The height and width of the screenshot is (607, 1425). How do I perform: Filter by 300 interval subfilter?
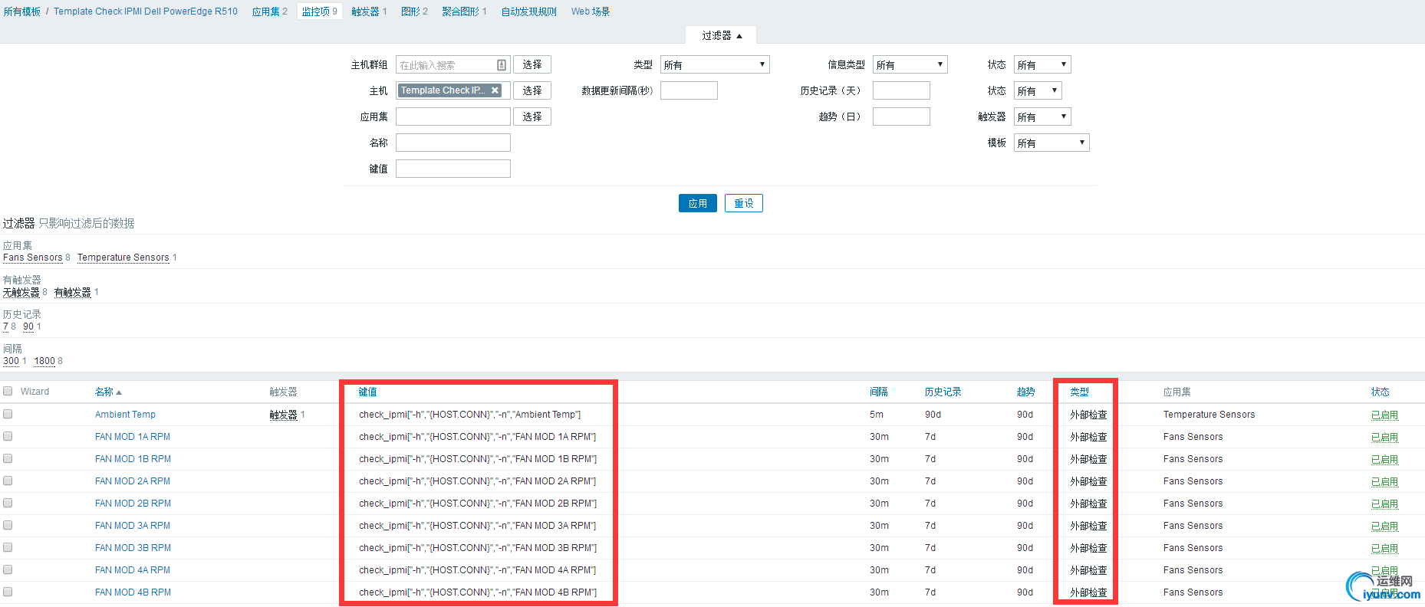(x=12, y=361)
